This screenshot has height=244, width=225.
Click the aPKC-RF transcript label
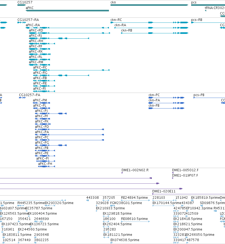pos(36,46)
